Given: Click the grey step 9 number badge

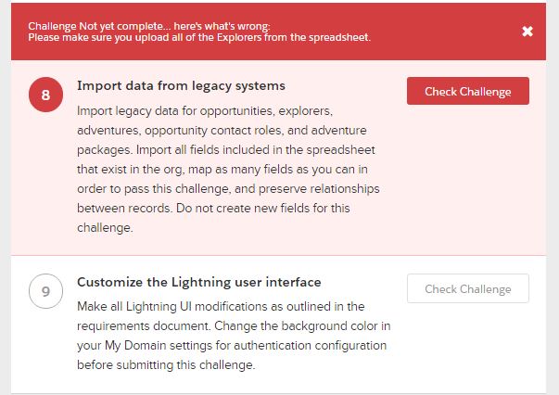Looking at the screenshot, I should [45, 292].
